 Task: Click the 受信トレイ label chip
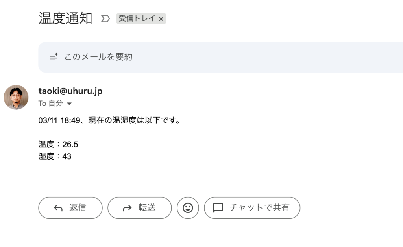(137, 18)
